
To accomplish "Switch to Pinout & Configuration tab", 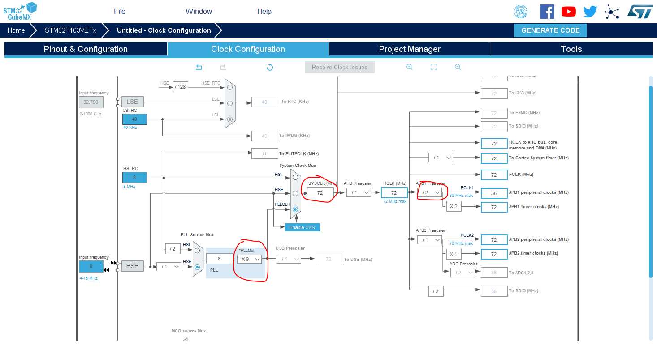I will click(x=86, y=49).
